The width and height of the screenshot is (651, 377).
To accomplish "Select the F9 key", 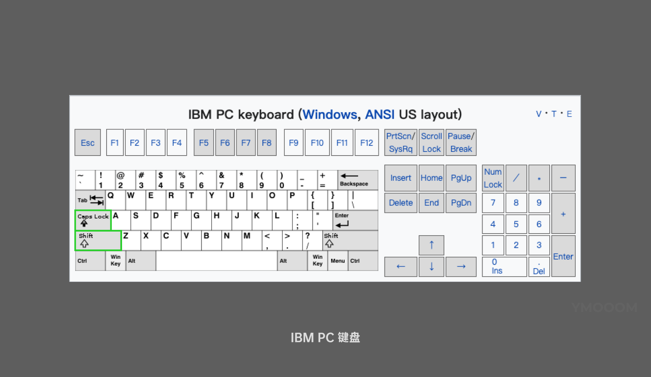I will pyautogui.click(x=294, y=143).
